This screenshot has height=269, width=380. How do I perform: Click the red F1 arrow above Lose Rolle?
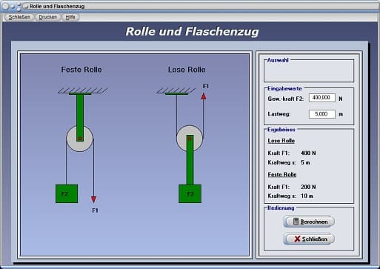204,96
